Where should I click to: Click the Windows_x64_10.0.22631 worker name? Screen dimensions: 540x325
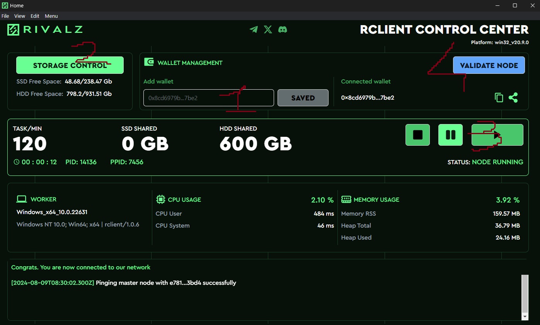tap(52, 212)
